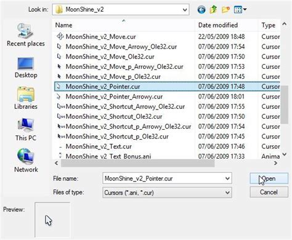This screenshot has width=292, height=240.
Task: Expand the Files of type dropdown
Action: (x=227, y=193)
